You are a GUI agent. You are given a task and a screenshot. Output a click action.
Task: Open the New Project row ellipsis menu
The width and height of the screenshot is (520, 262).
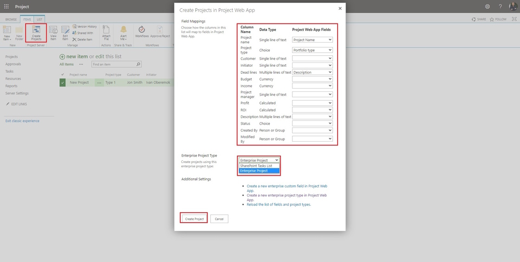[x=99, y=83]
